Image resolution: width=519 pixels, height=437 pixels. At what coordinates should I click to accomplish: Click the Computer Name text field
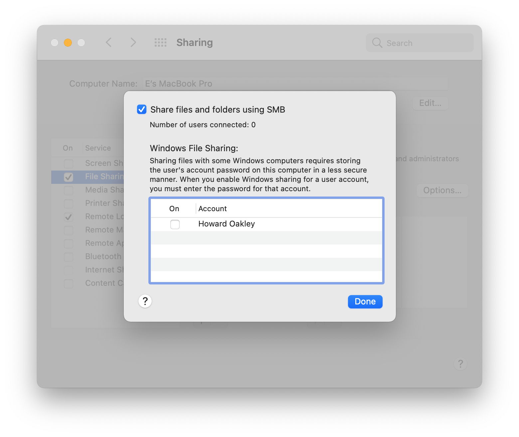pyautogui.click(x=295, y=84)
